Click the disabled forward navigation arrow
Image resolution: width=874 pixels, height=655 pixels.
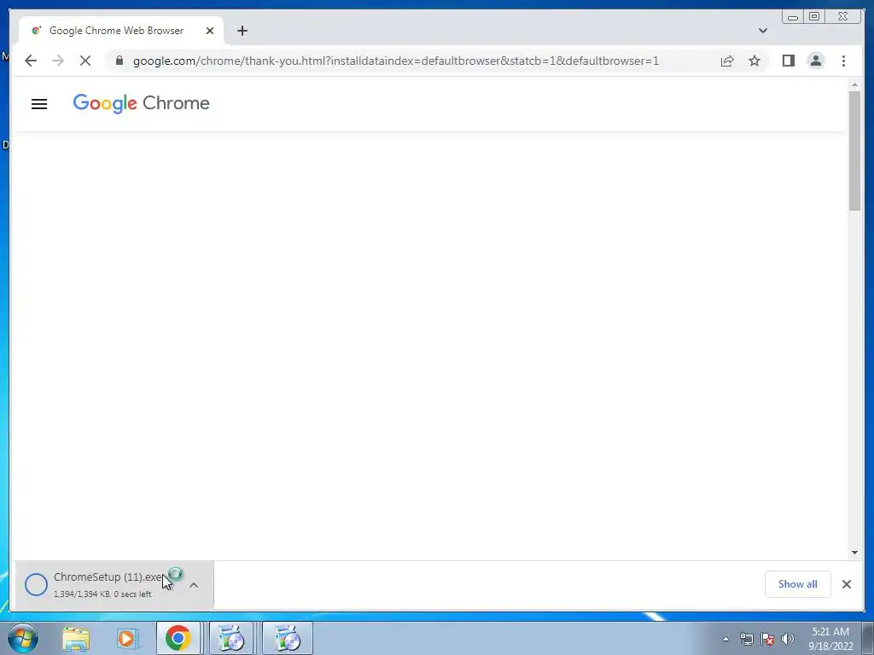coord(58,61)
